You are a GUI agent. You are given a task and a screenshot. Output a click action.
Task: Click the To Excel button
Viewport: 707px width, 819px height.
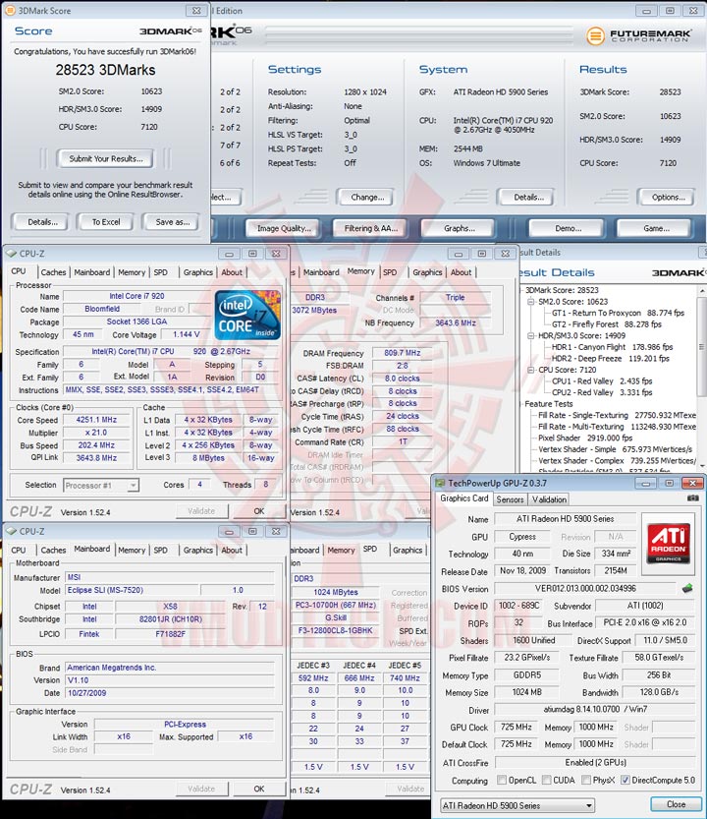106,222
